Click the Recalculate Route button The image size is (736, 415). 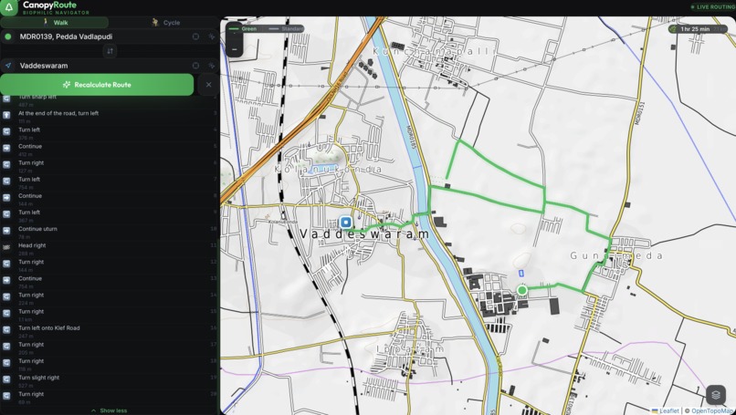click(x=97, y=85)
